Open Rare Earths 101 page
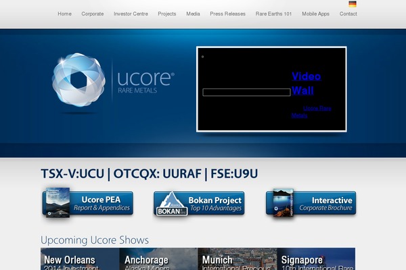The width and height of the screenshot is (406, 270). tap(273, 14)
